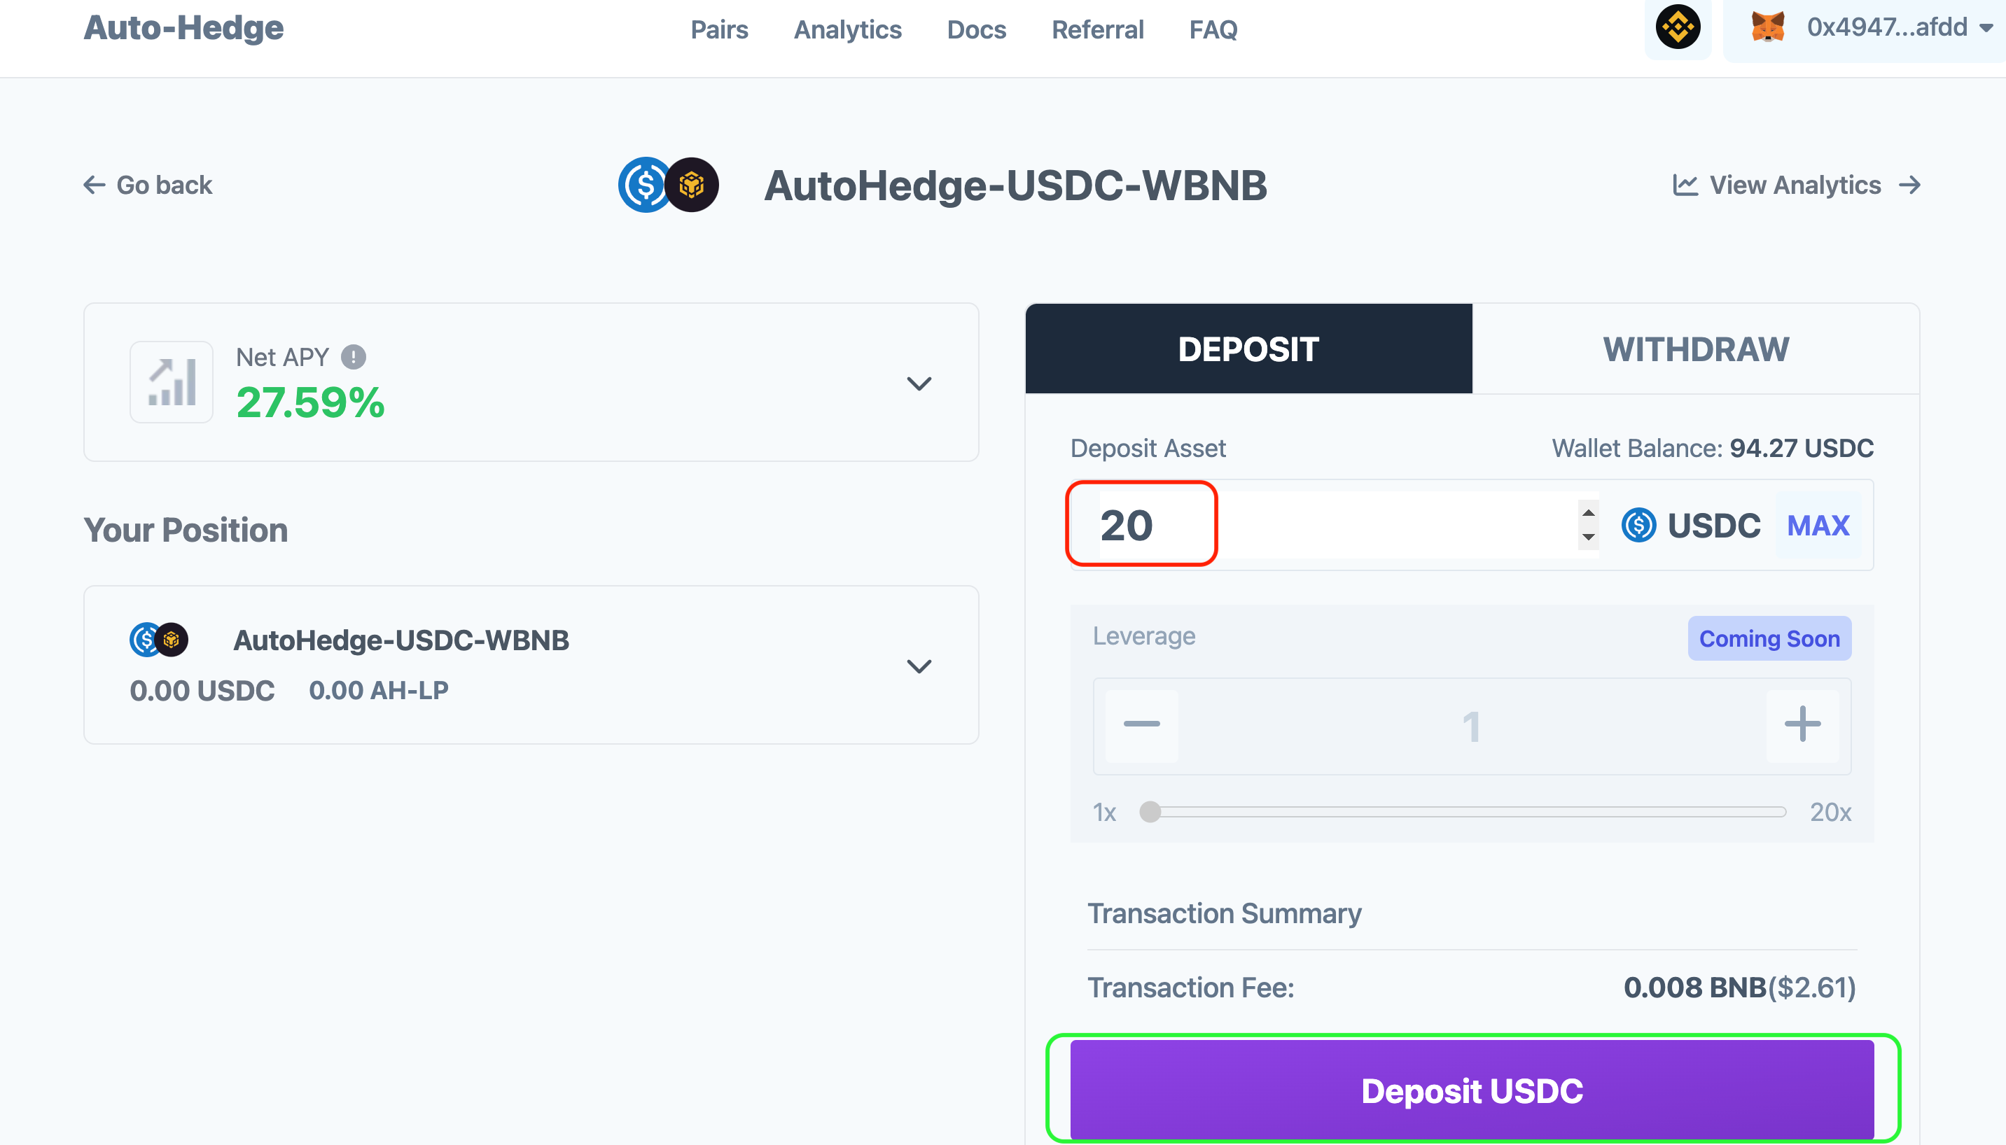Click the Go back link
2006x1145 pixels.
pos(148,185)
